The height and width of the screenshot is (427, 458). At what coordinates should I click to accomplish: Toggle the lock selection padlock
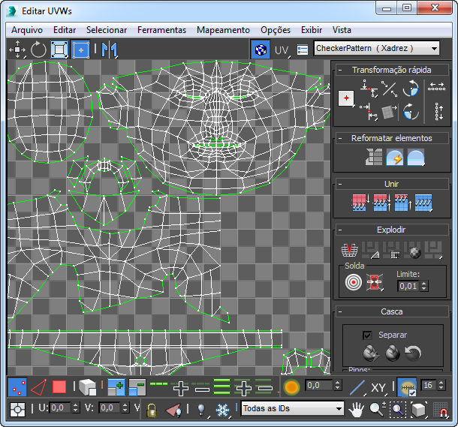(152, 409)
